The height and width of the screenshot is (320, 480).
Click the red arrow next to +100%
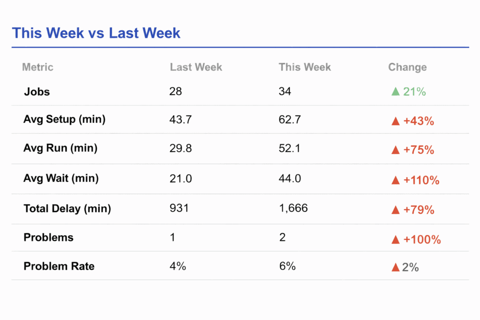point(396,240)
